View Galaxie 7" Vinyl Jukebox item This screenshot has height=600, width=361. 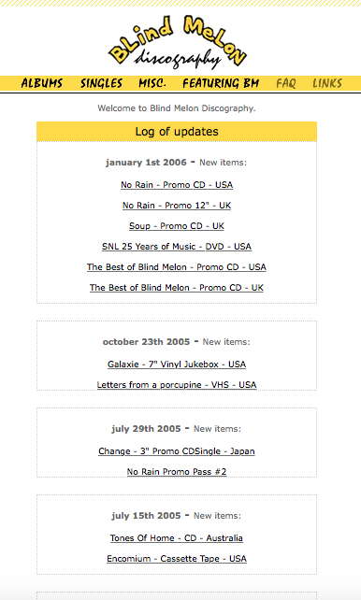(177, 364)
